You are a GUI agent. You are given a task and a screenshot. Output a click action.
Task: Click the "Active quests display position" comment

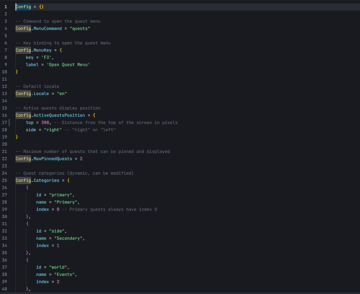pos(58,108)
